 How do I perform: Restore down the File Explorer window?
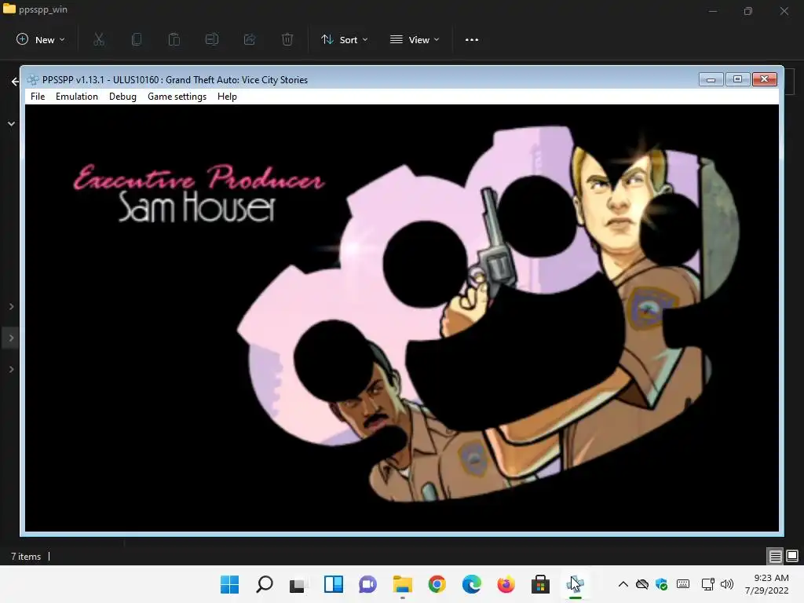point(748,11)
